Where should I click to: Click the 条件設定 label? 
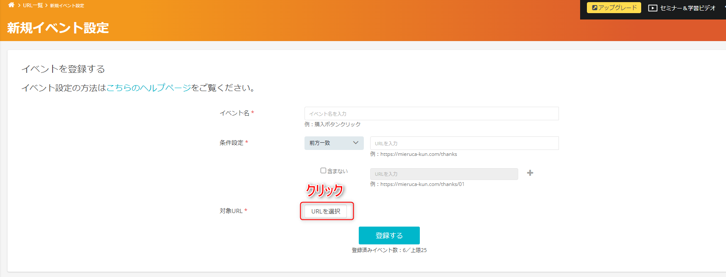(x=232, y=143)
